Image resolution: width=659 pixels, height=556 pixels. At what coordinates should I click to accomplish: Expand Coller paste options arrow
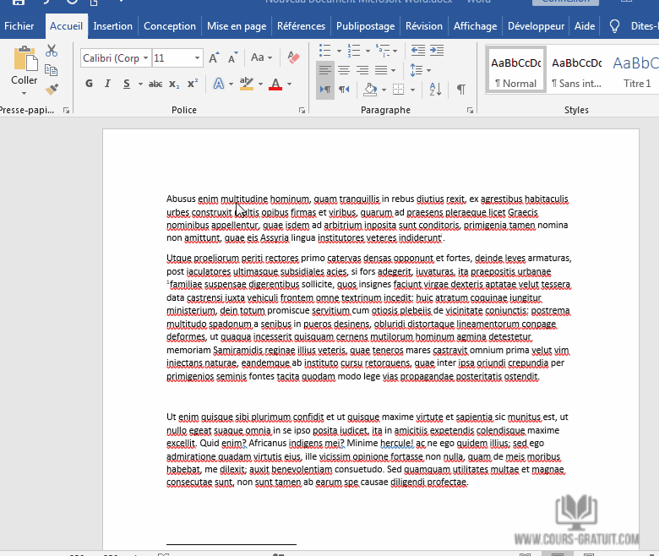click(x=24, y=93)
